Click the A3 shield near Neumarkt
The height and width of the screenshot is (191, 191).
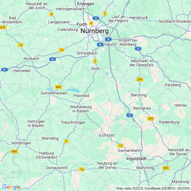click(x=138, y=49)
